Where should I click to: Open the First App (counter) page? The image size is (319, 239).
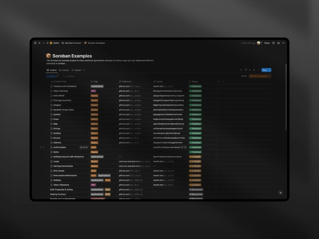(62, 101)
